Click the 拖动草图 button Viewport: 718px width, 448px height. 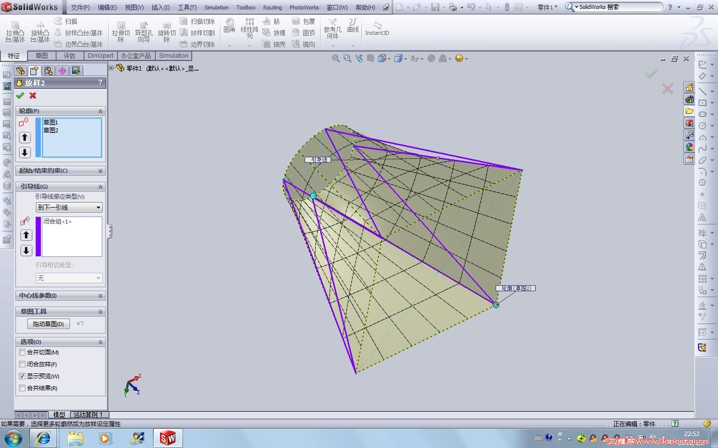(48, 324)
